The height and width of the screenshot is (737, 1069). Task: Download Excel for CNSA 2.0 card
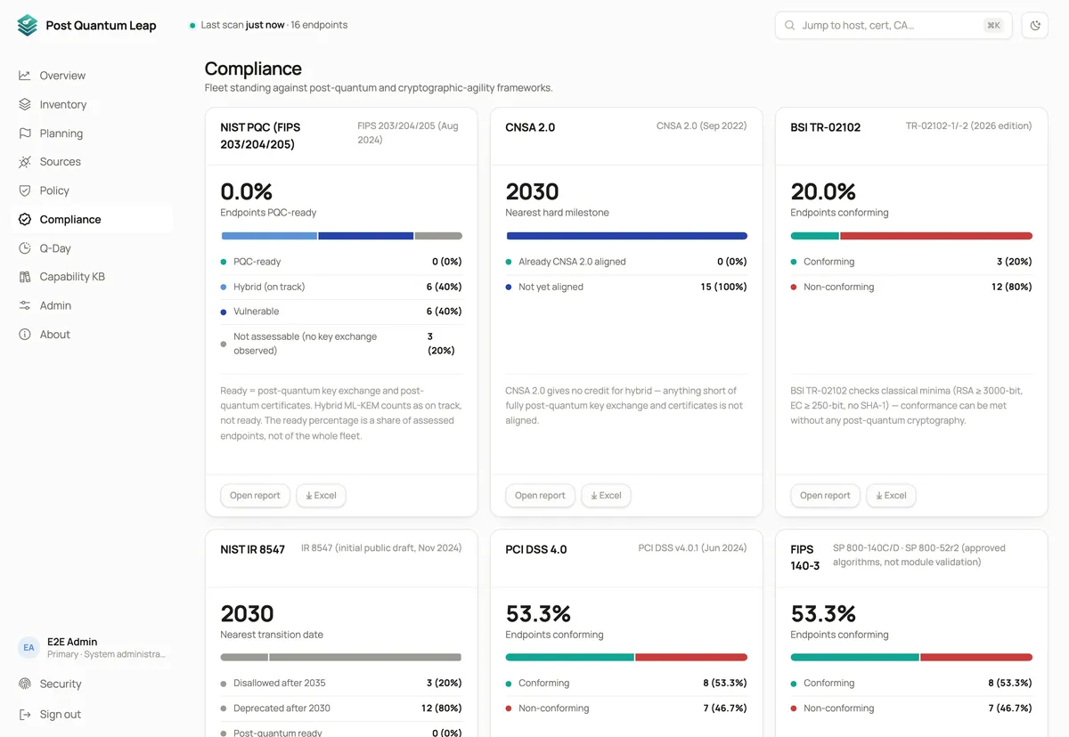point(606,496)
